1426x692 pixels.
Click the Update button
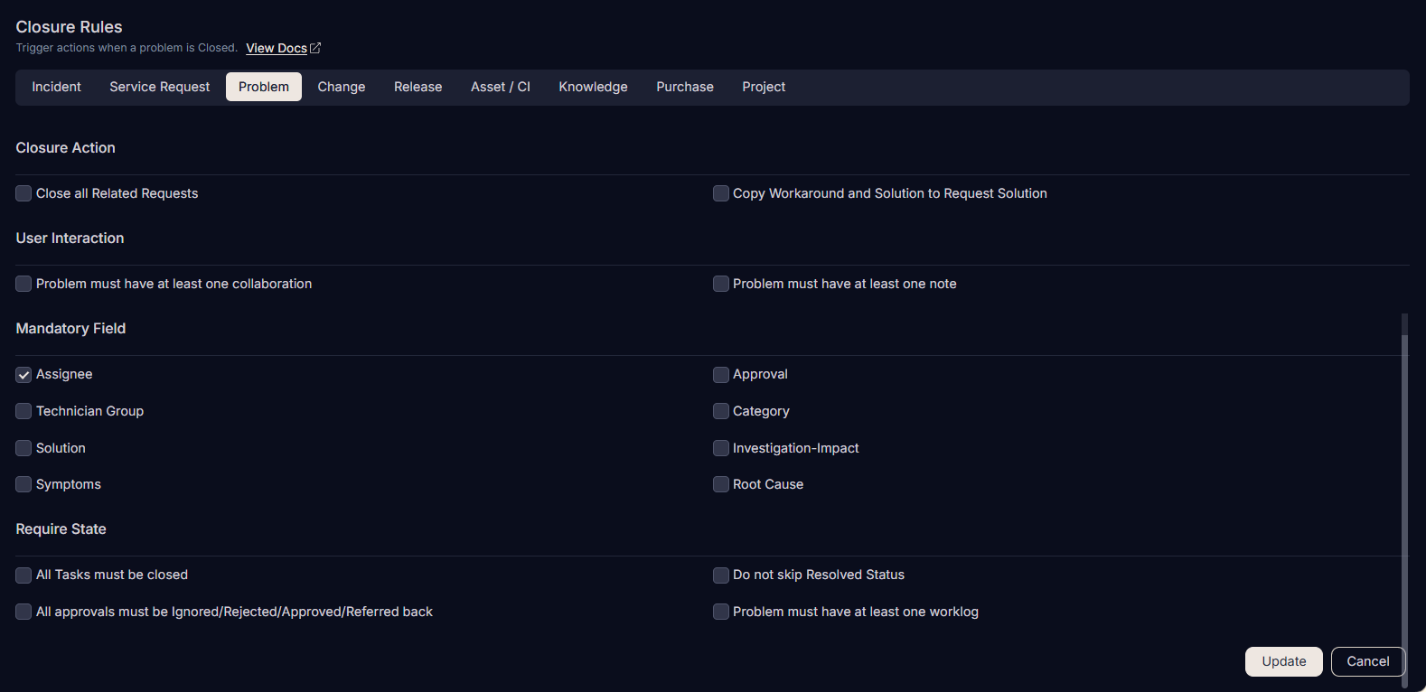click(x=1284, y=661)
